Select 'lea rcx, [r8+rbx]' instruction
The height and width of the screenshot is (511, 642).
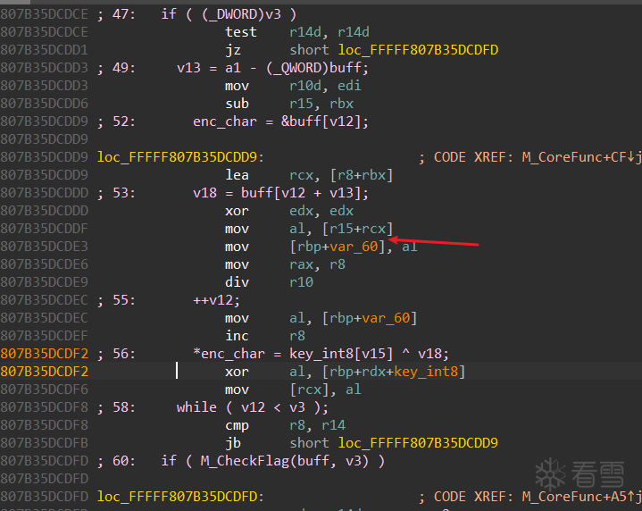309,175
